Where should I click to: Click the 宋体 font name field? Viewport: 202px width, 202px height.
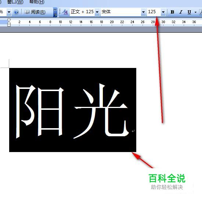point(121,12)
